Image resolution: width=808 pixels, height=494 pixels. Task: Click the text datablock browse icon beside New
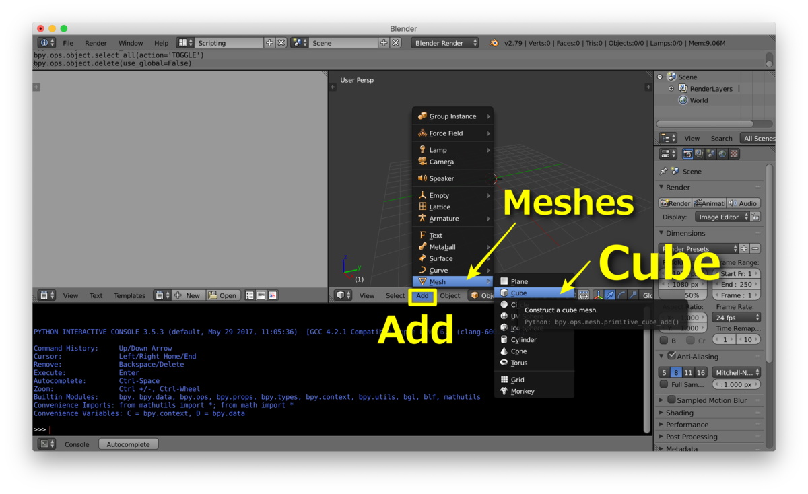click(162, 295)
